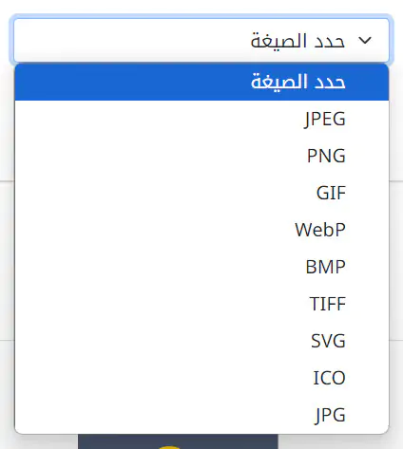This screenshot has height=449, width=403.
Task: Choose JPEG from the format list
Action: point(201,119)
